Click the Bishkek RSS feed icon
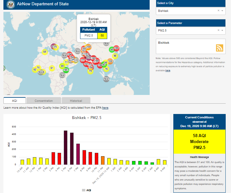This screenshot has width=231, height=193. pyautogui.click(x=219, y=48)
